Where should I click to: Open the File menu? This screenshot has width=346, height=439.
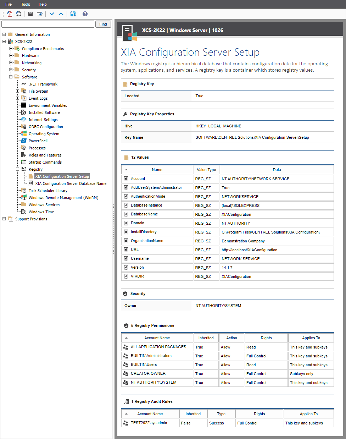tap(8, 4)
